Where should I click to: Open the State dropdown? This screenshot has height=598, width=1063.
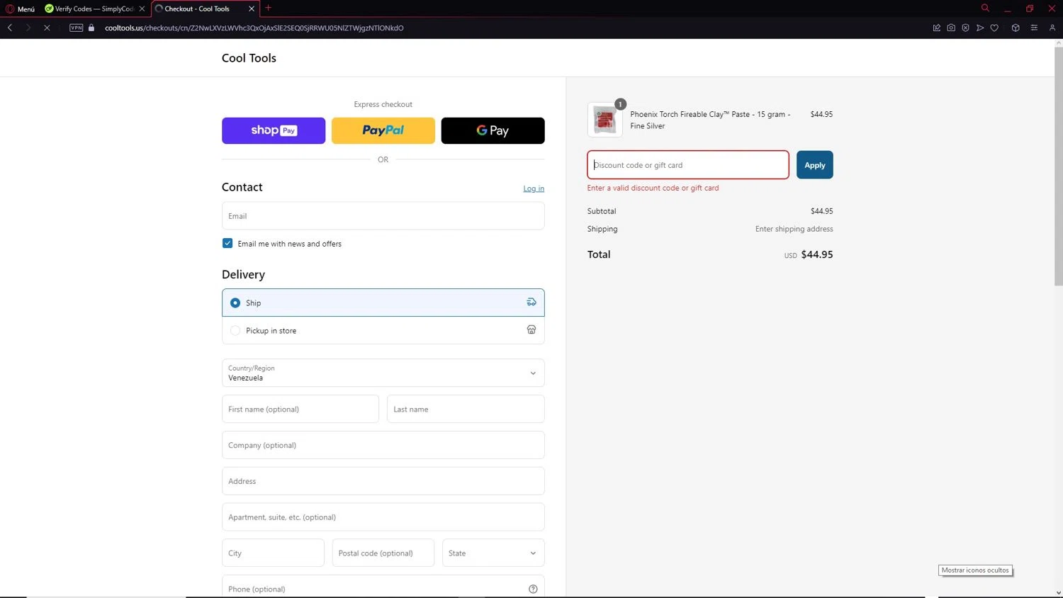pos(493,553)
